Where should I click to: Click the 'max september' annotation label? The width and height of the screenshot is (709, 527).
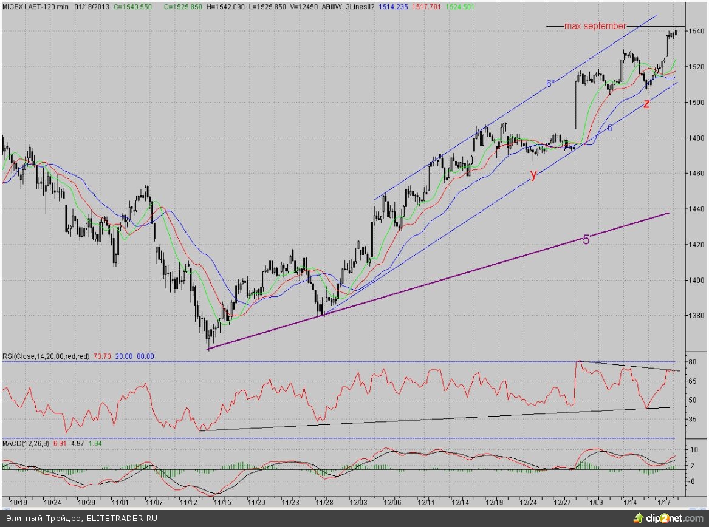tap(595, 26)
